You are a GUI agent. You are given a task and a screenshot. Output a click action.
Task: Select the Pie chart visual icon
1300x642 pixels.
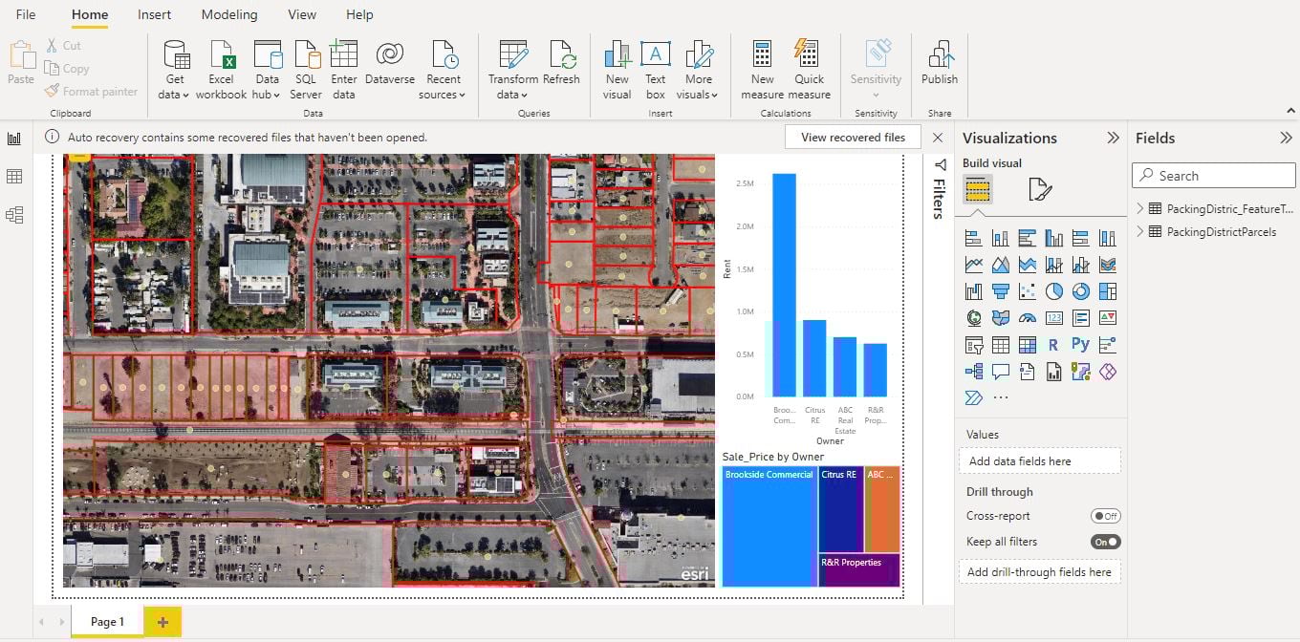[x=1054, y=290]
